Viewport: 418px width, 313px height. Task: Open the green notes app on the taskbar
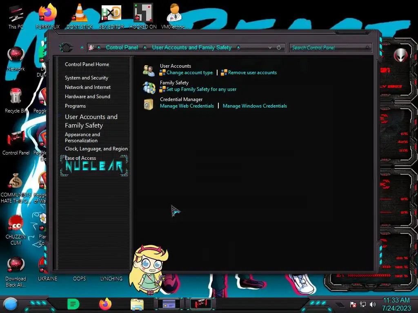point(73,304)
